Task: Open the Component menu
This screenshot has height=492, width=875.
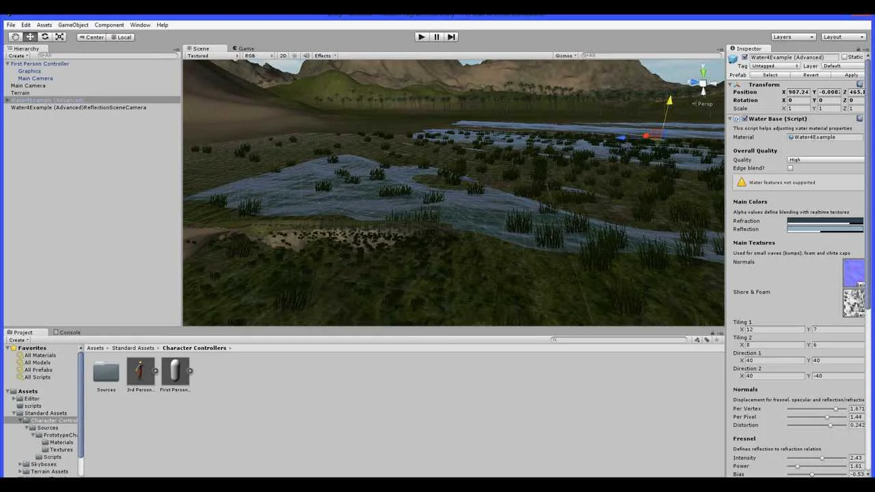Action: pyautogui.click(x=109, y=25)
